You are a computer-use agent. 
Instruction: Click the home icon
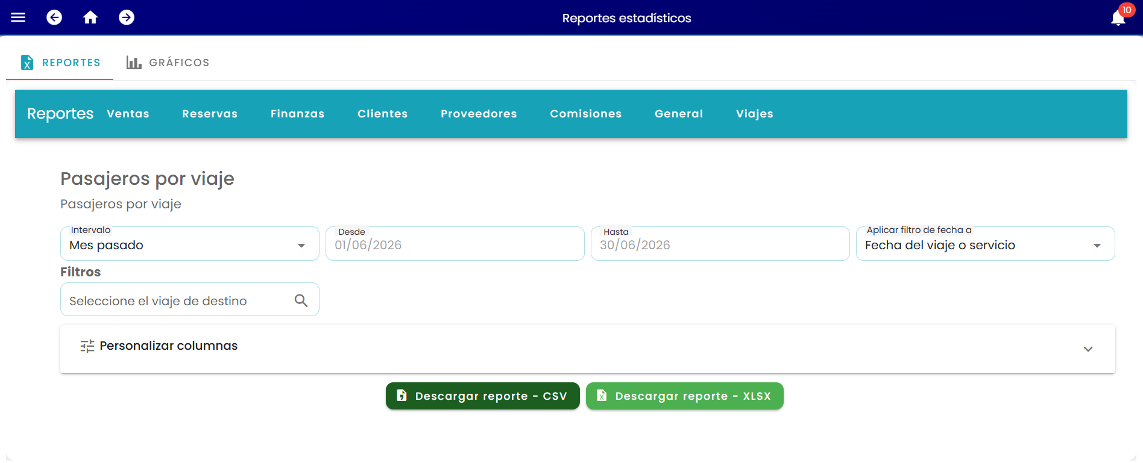tap(90, 17)
